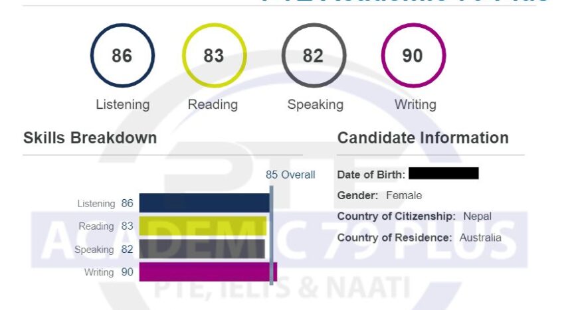Click the Writing 90 label beside the chart
Image resolution: width=574 pixels, height=310 pixels.
(x=109, y=272)
